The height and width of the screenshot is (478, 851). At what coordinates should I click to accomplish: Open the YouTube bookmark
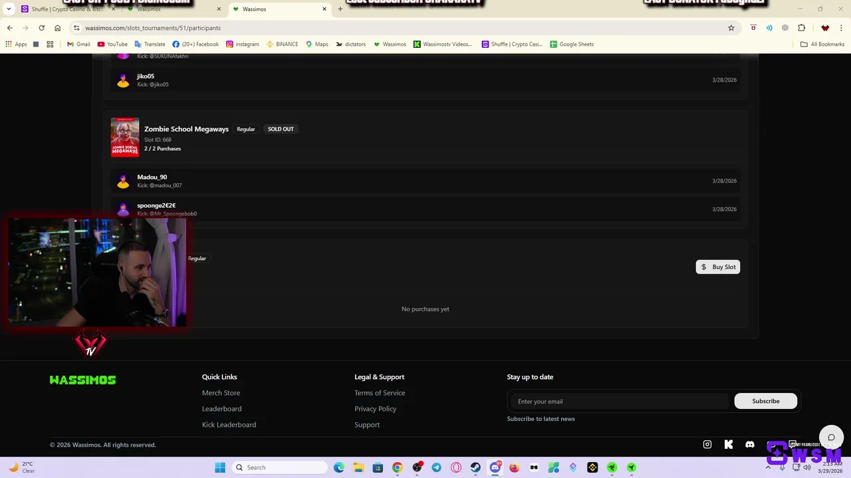coord(112,44)
